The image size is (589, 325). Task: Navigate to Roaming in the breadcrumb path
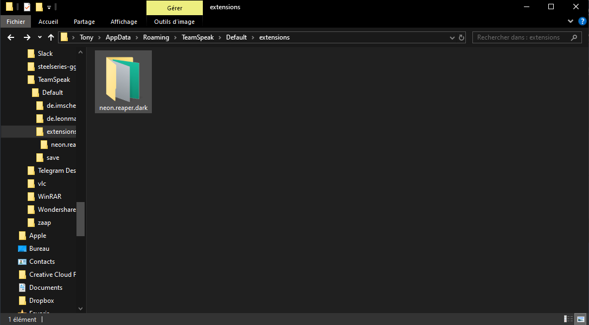coord(156,37)
